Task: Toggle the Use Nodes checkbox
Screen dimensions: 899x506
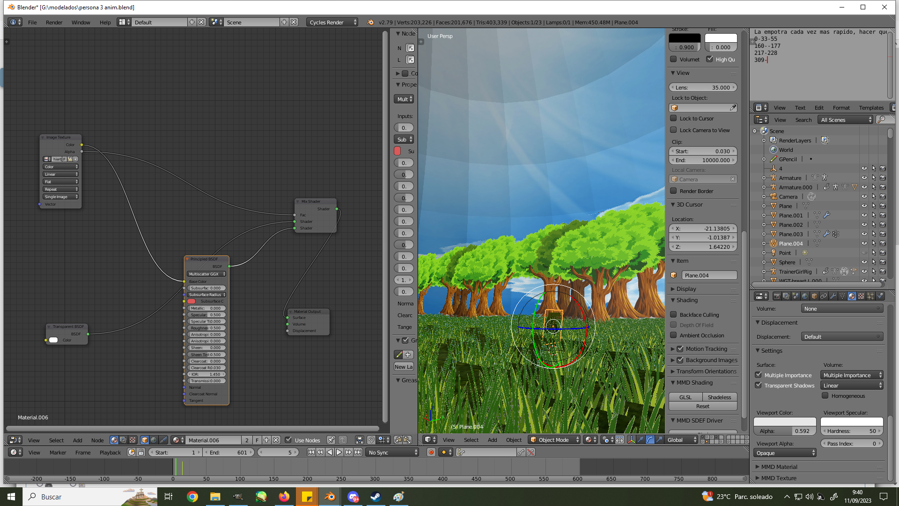Action: point(288,440)
